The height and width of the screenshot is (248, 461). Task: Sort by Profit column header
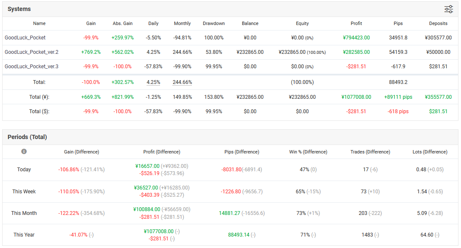coord(356,23)
